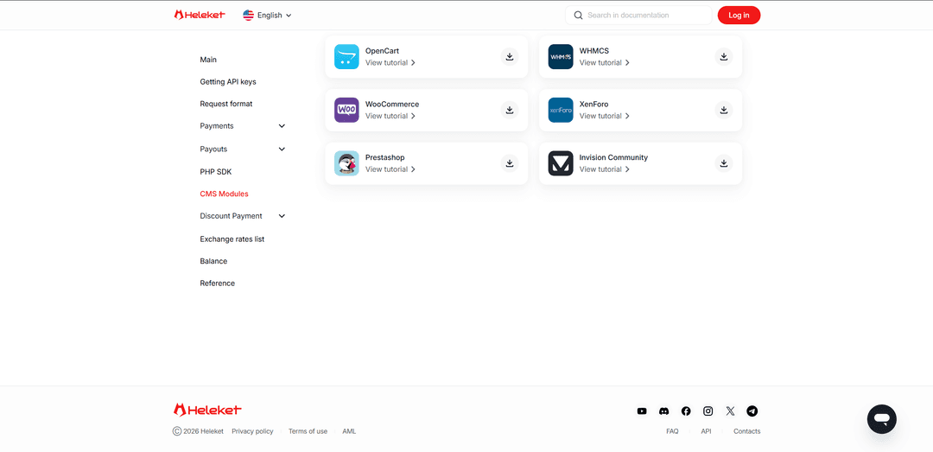Screen dimensions: 933x452
Task: Download the XenForo plugin
Action: [724, 111]
